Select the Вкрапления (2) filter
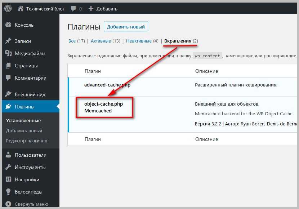This screenshot has width=299, height=209. tap(181, 41)
